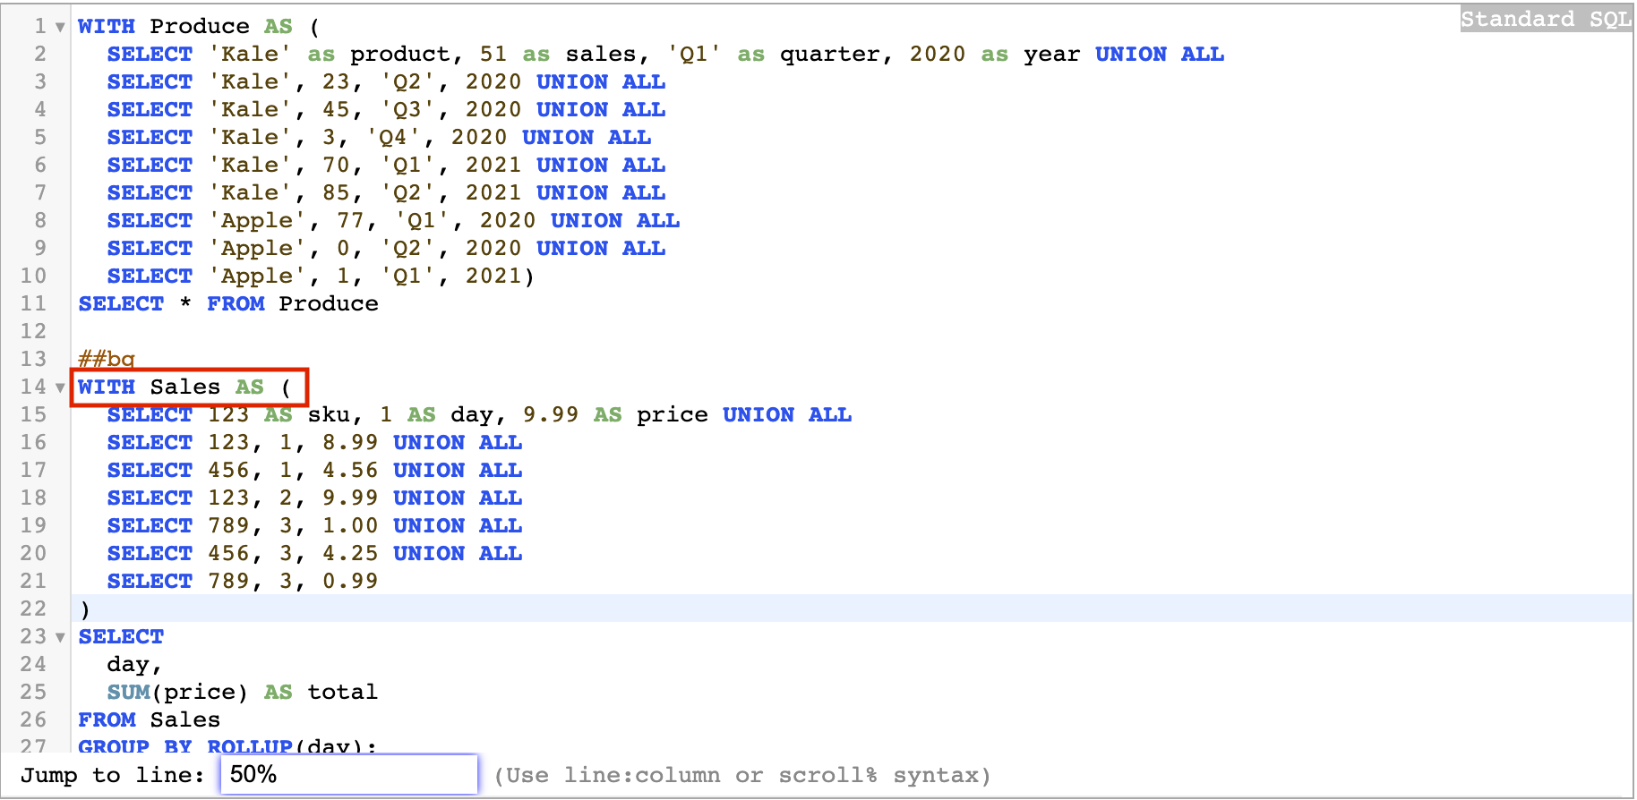The width and height of the screenshot is (1637, 800).
Task: Click the 'Jump to line:' label
Action: click(113, 776)
